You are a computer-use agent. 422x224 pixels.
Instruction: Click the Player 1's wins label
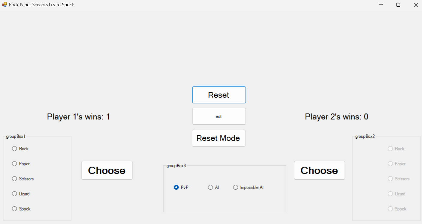tap(78, 117)
